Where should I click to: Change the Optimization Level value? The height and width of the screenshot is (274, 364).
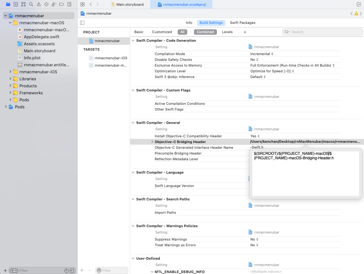click(272, 71)
